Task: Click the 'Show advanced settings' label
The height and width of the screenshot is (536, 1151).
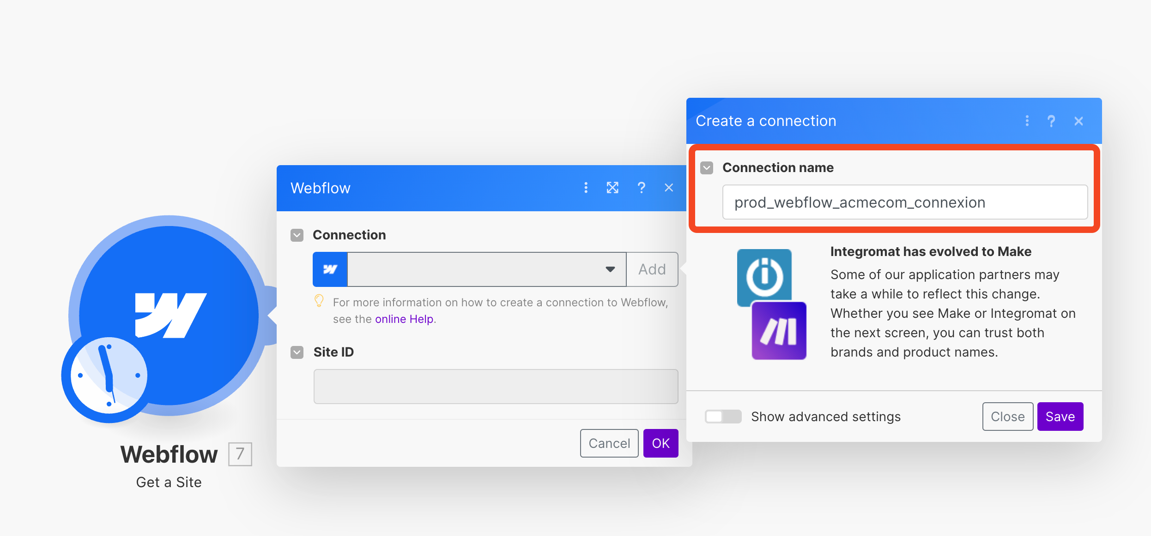Action: click(826, 417)
